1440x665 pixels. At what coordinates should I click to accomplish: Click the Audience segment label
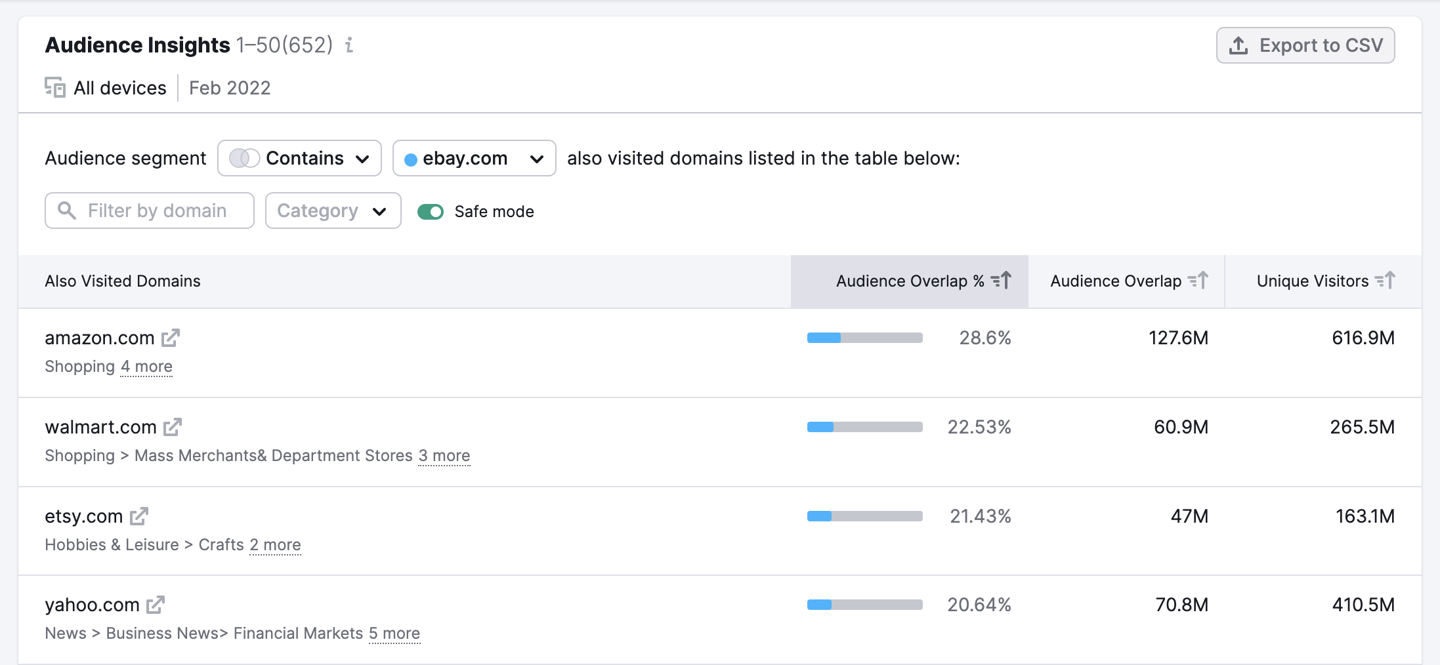(x=125, y=158)
